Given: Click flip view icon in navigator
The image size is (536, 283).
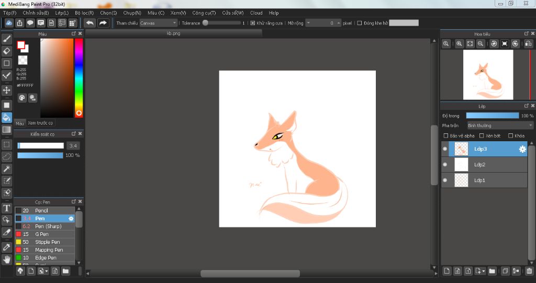Looking at the screenshot, I should pos(529,43).
